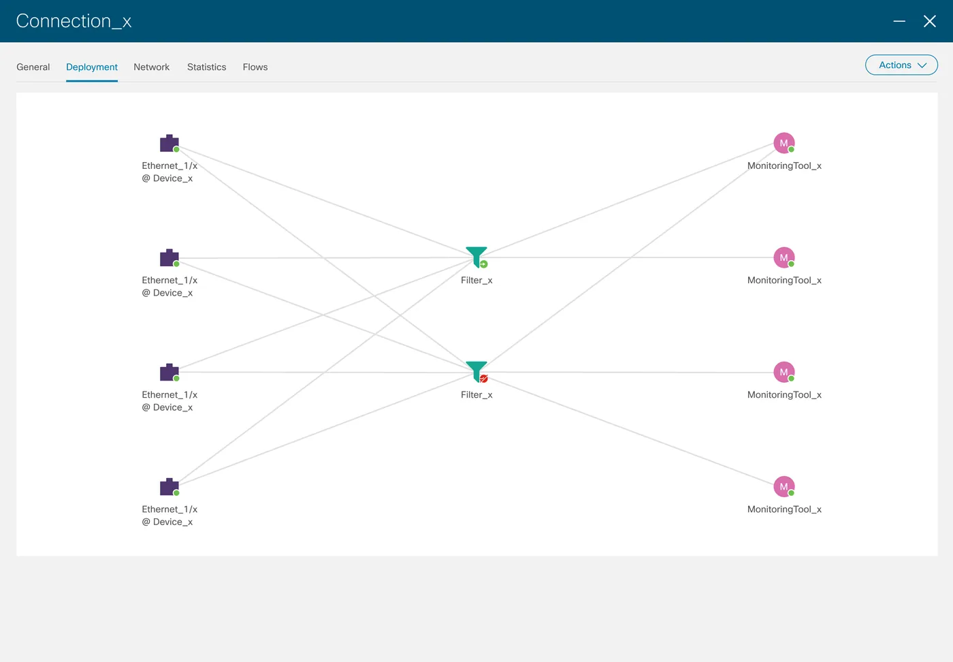The image size is (953, 662).
Task: Select the second MonitoringTool_x icon from top
Action: pos(784,257)
